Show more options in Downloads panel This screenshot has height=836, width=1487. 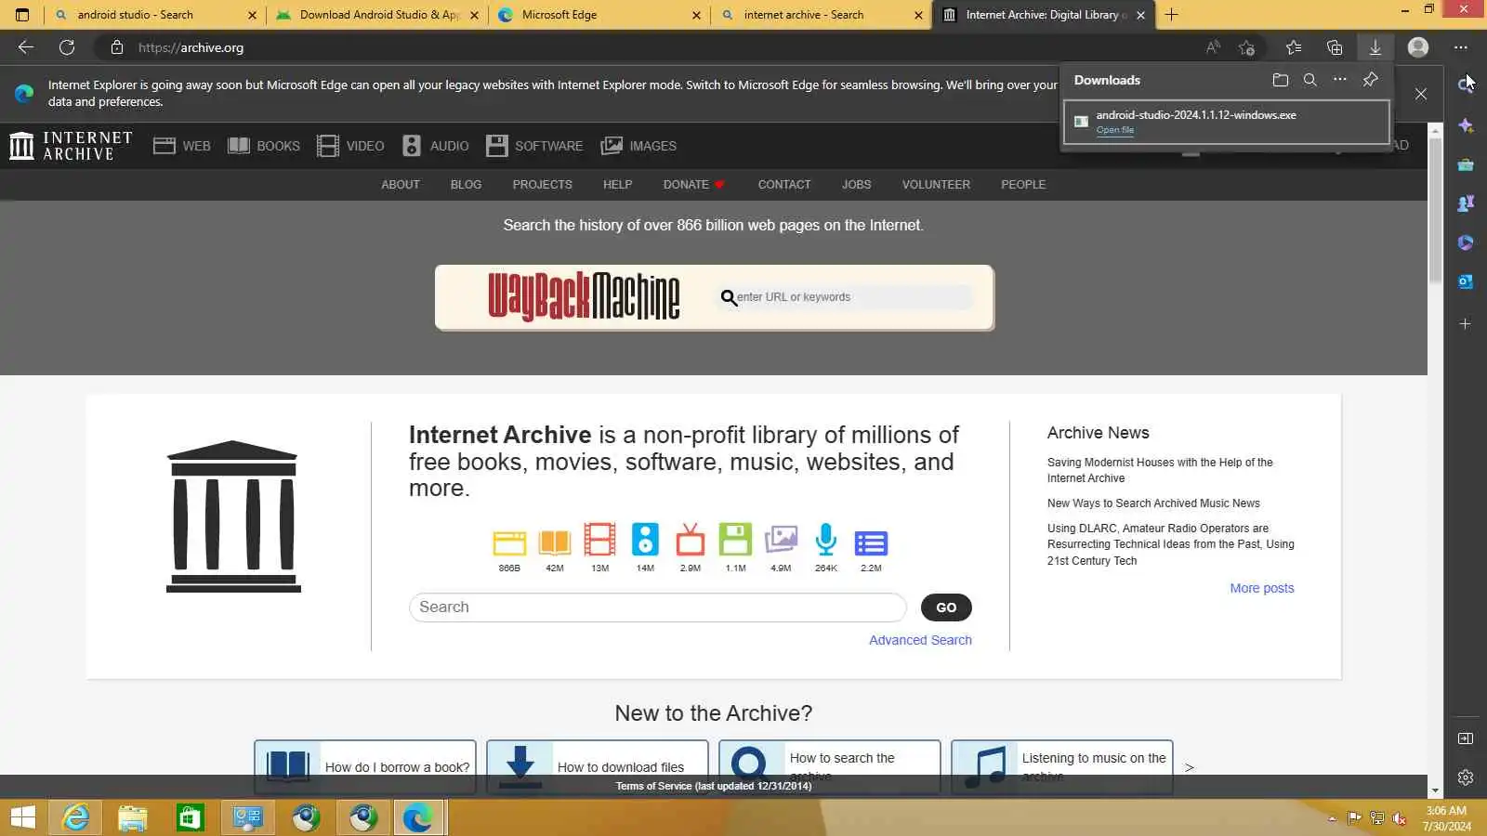pos(1340,80)
